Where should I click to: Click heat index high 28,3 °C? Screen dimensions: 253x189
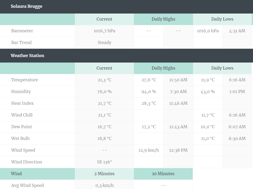[x=149, y=103]
